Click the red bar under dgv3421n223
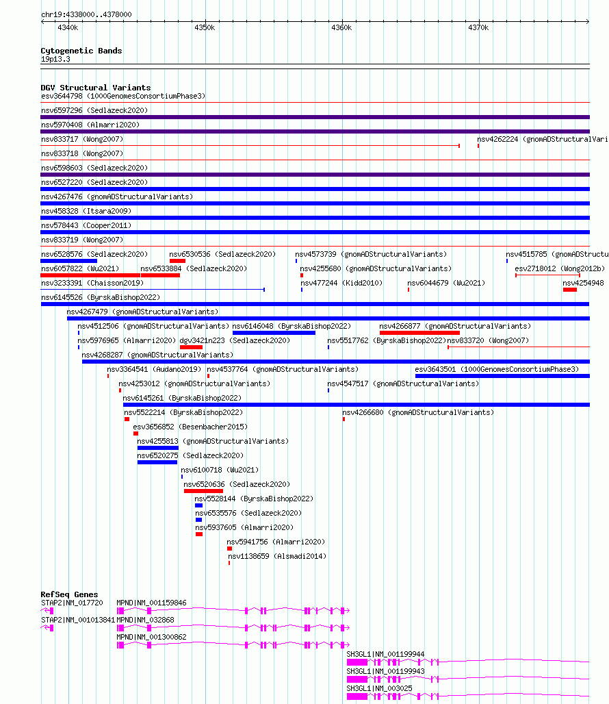The image size is (609, 704). 191,347
